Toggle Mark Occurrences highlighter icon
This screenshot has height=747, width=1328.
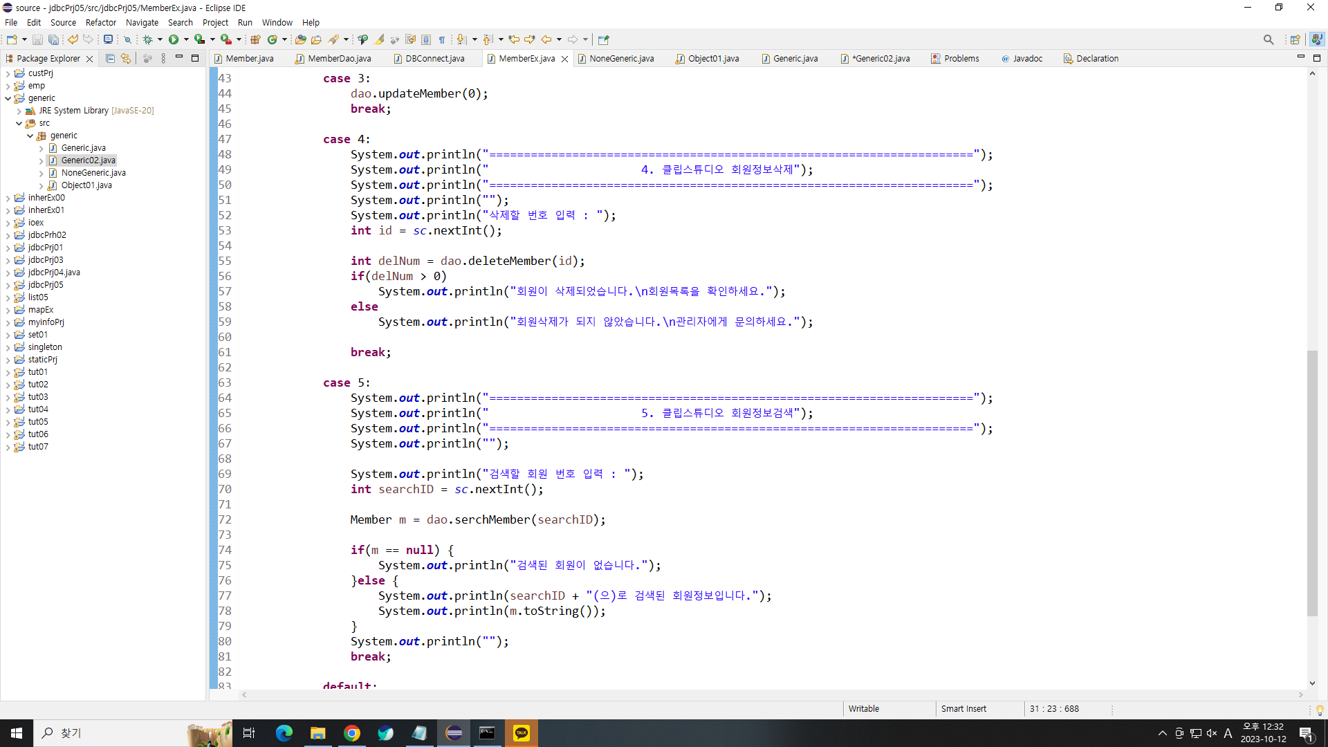(380, 39)
